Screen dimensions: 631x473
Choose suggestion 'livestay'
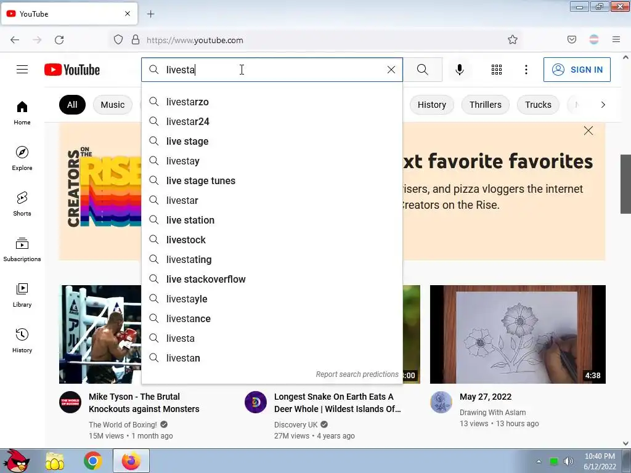tap(272, 161)
